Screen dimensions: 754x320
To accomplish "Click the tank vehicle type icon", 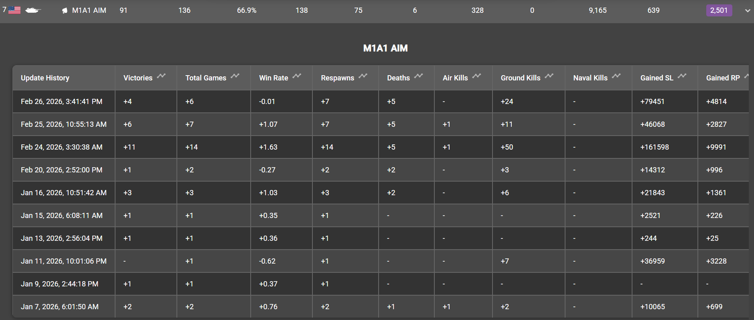I will [32, 10].
